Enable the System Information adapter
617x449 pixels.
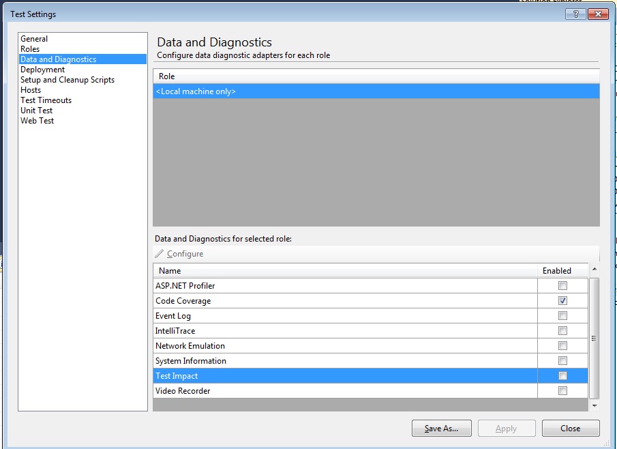point(562,360)
